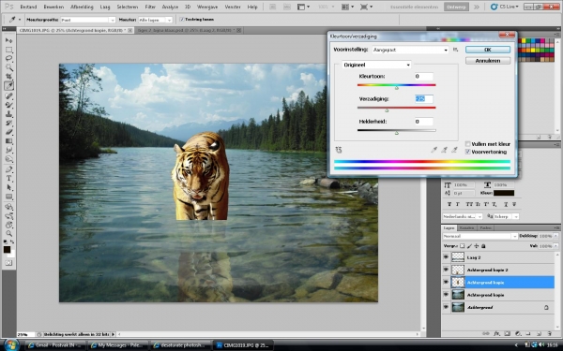Create a new layer icon
Viewport: 563px width, 351px height.
pyautogui.click(x=539, y=333)
